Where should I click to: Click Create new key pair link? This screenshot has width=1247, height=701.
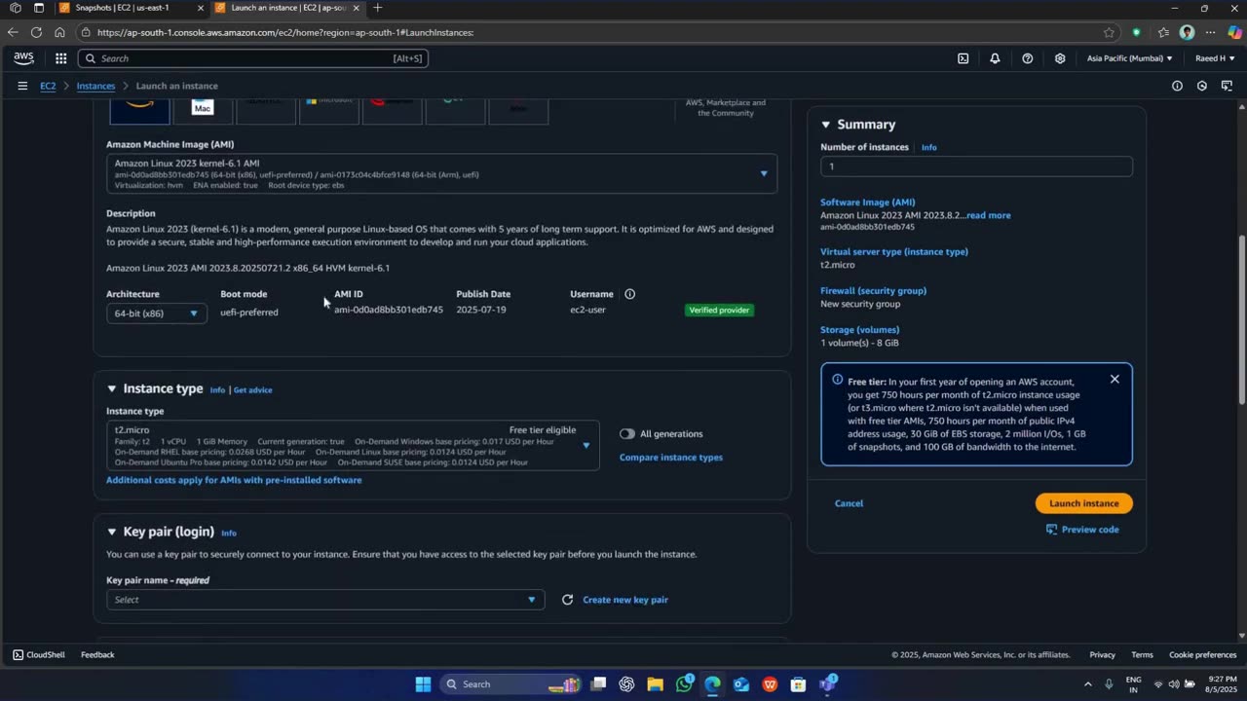(x=625, y=600)
